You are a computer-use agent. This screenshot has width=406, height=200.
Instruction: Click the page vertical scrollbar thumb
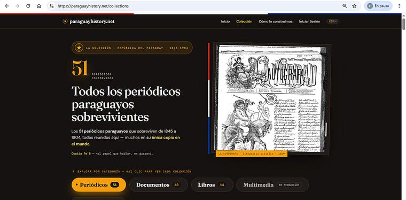click(403, 24)
